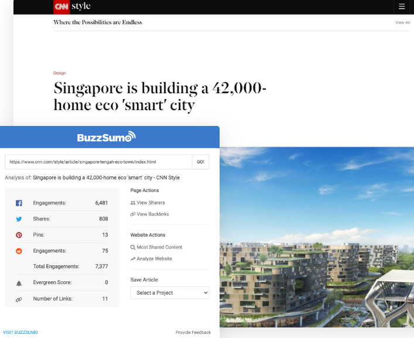The width and height of the screenshot is (414, 338).
Task: Click the Twitter Shares value 808
Action: (x=104, y=218)
